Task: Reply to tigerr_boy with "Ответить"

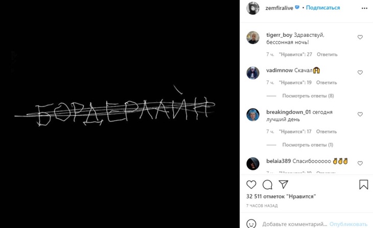Action: 327,55
